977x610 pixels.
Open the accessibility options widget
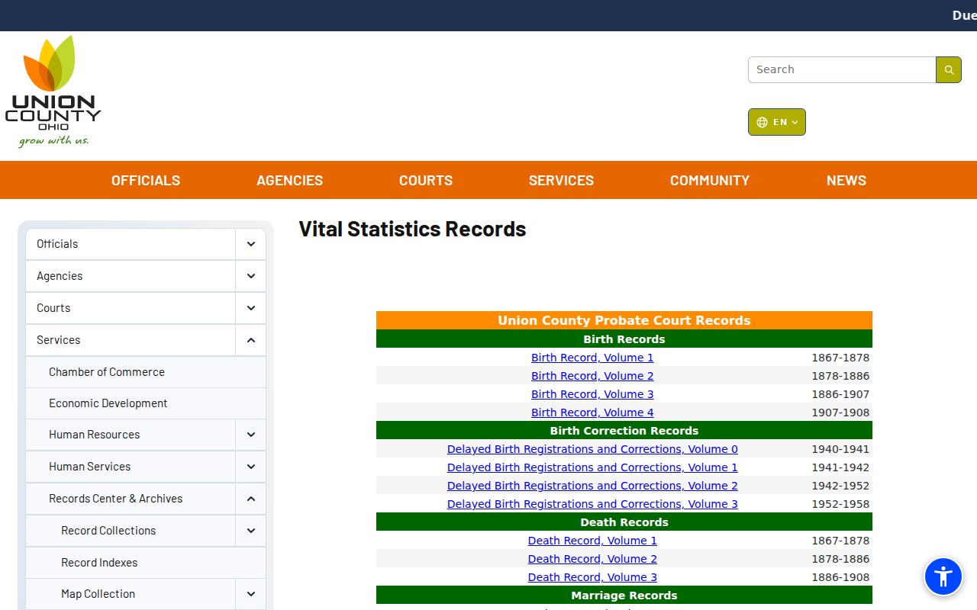[x=943, y=576]
